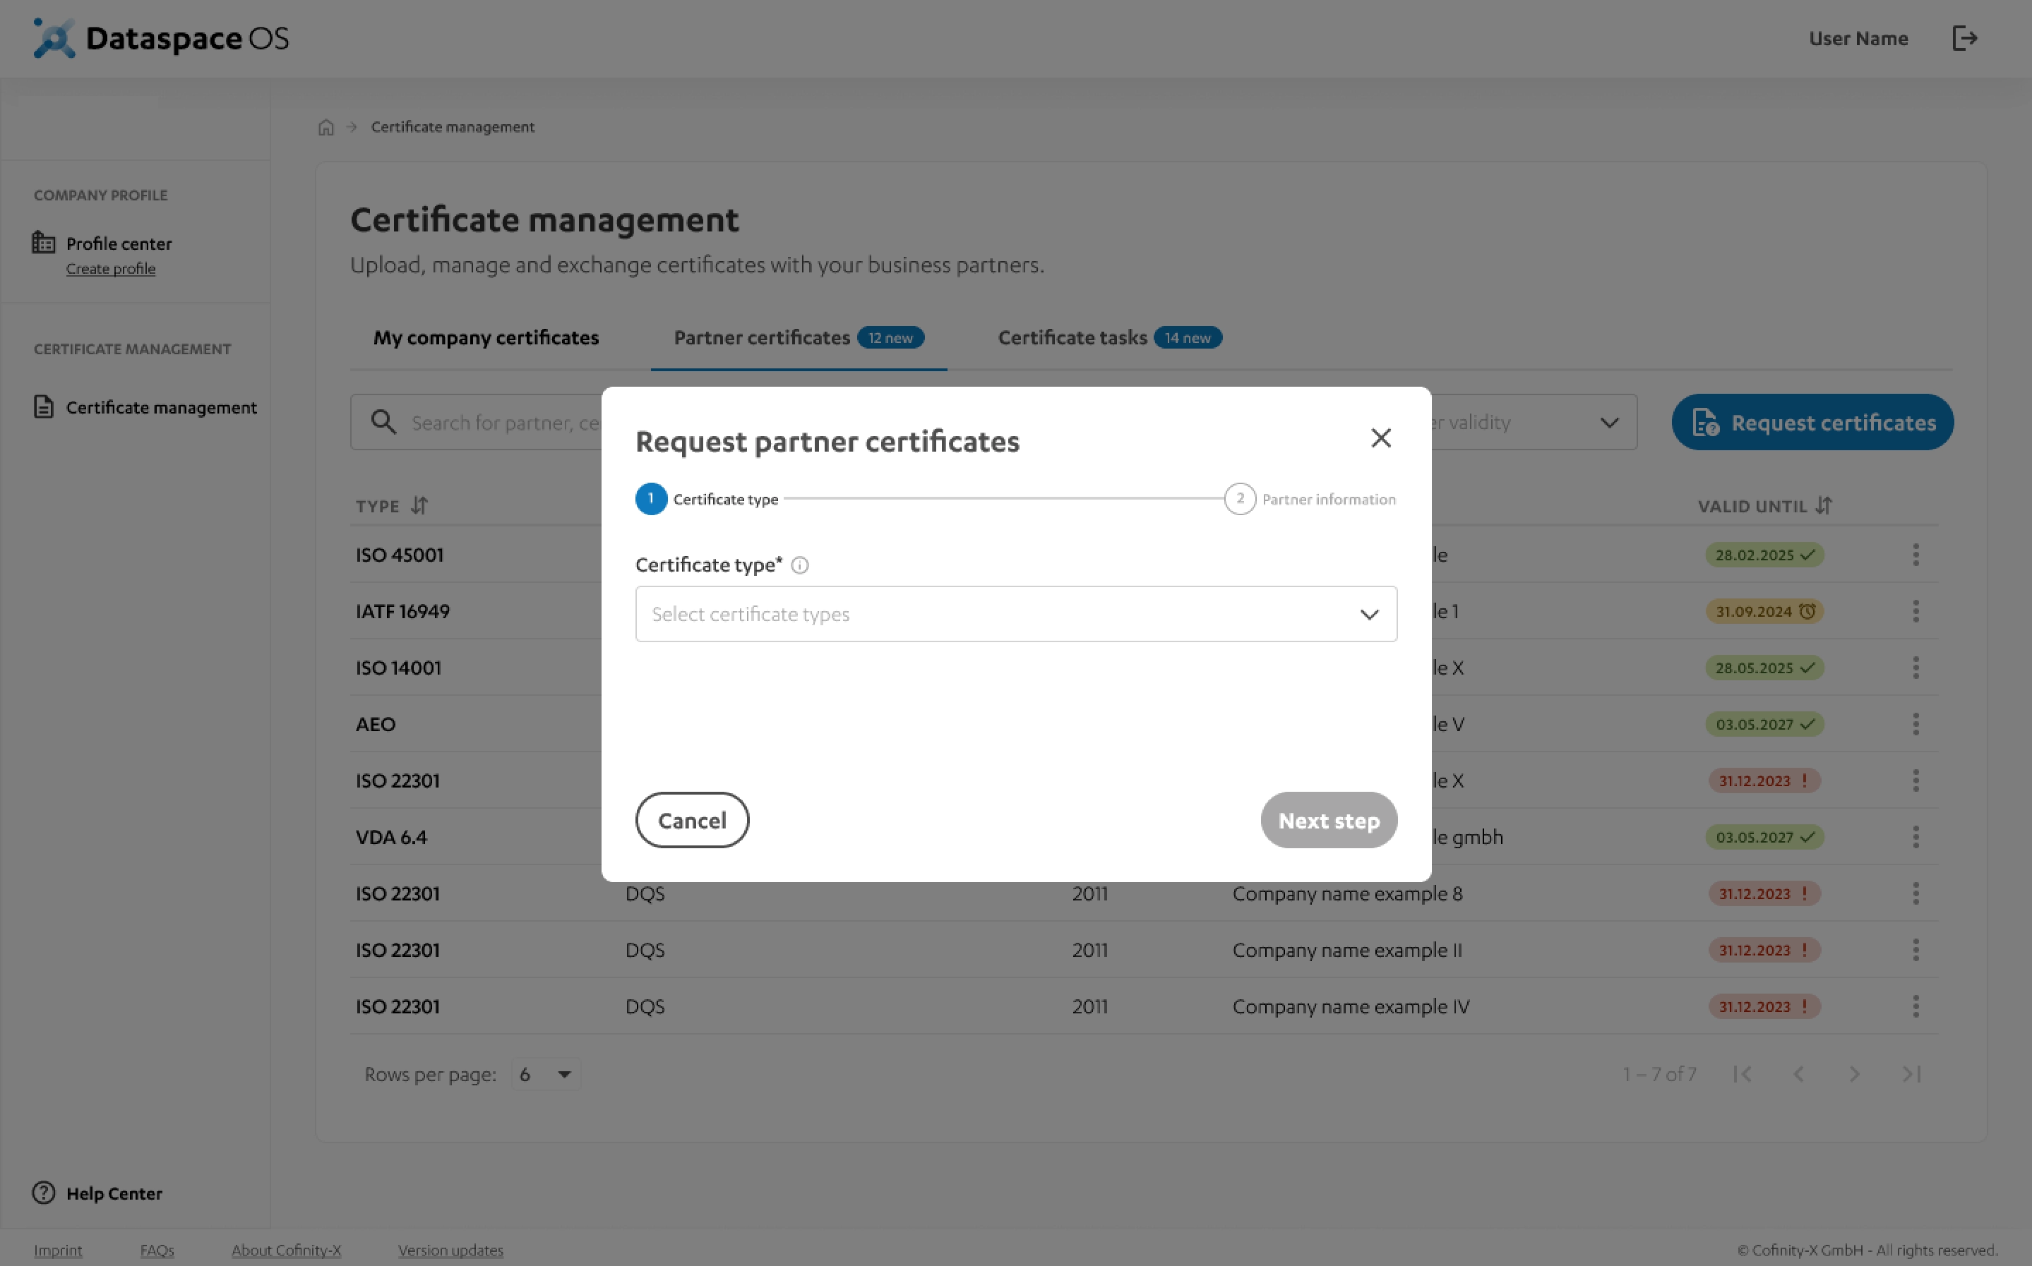Close the Request partner certificates dialog
The height and width of the screenshot is (1266, 2032).
click(x=1380, y=438)
